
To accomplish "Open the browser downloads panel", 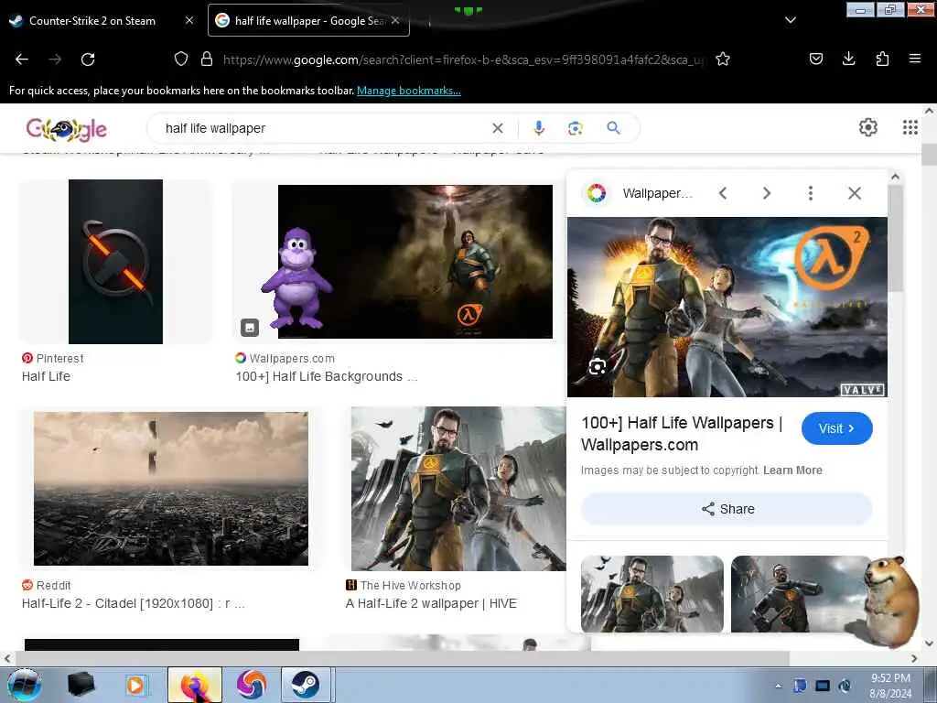I will click(848, 59).
